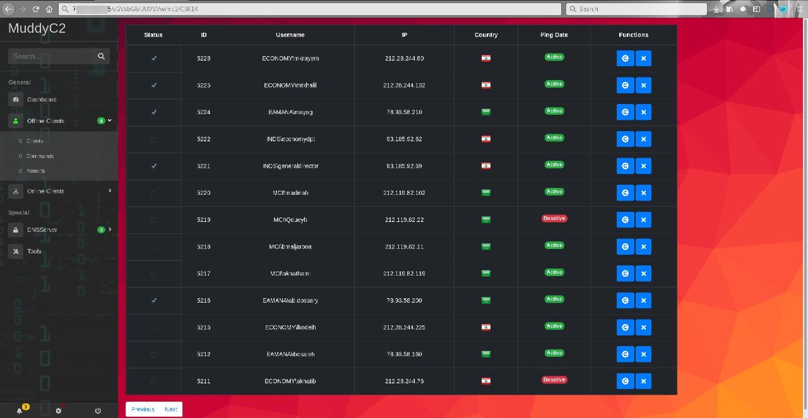Toggle the status checkbox for ID 5216
This screenshot has width=808, height=418.
point(153,301)
